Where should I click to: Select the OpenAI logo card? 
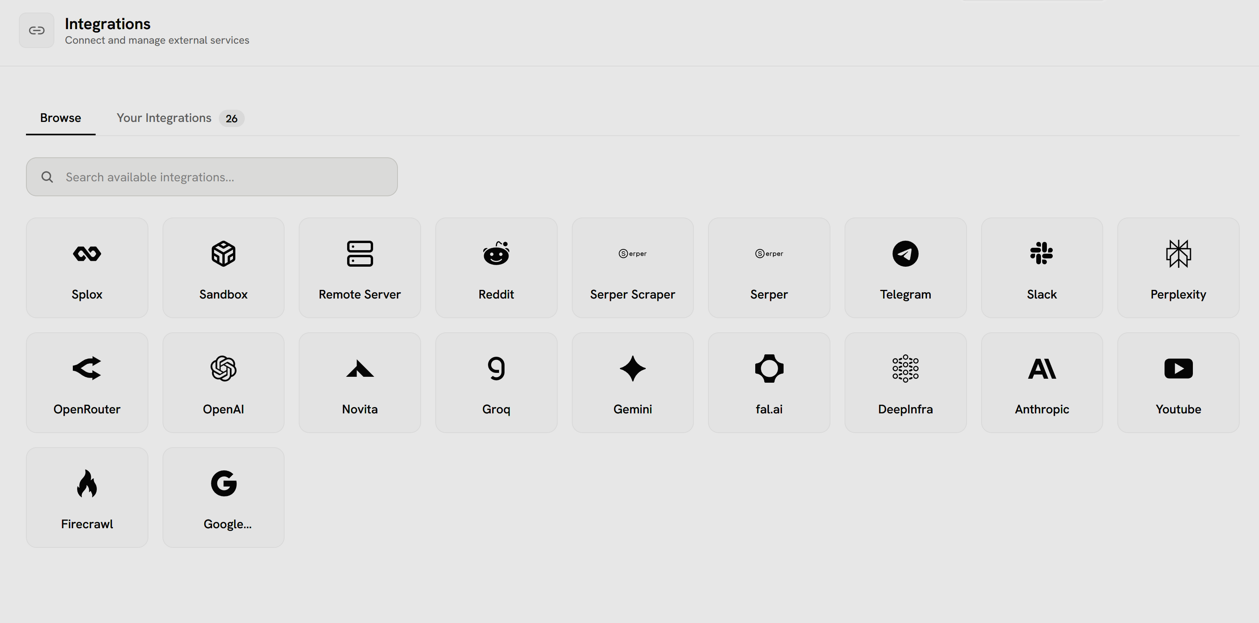pyautogui.click(x=224, y=382)
